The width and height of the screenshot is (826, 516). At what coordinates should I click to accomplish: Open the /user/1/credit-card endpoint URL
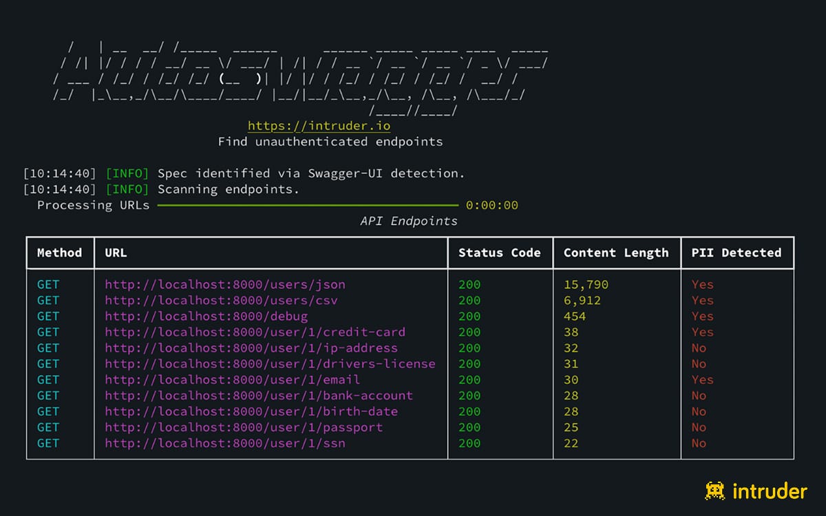tap(255, 332)
